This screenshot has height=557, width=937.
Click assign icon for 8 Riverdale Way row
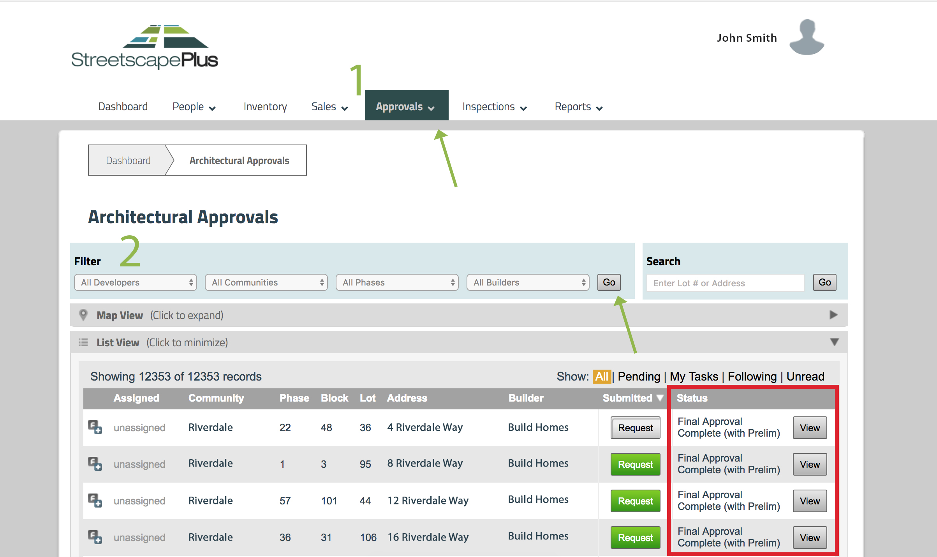[x=95, y=464]
